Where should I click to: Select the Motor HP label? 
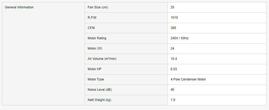[x=95, y=69]
